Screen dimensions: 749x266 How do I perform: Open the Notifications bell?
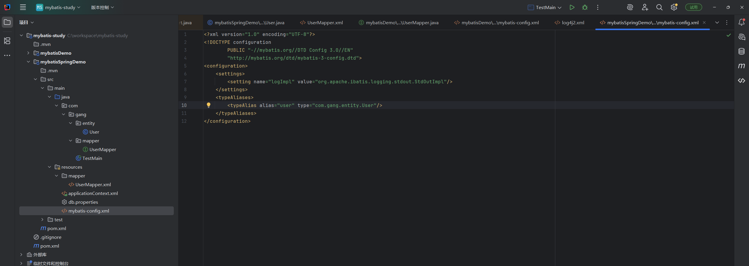click(741, 22)
